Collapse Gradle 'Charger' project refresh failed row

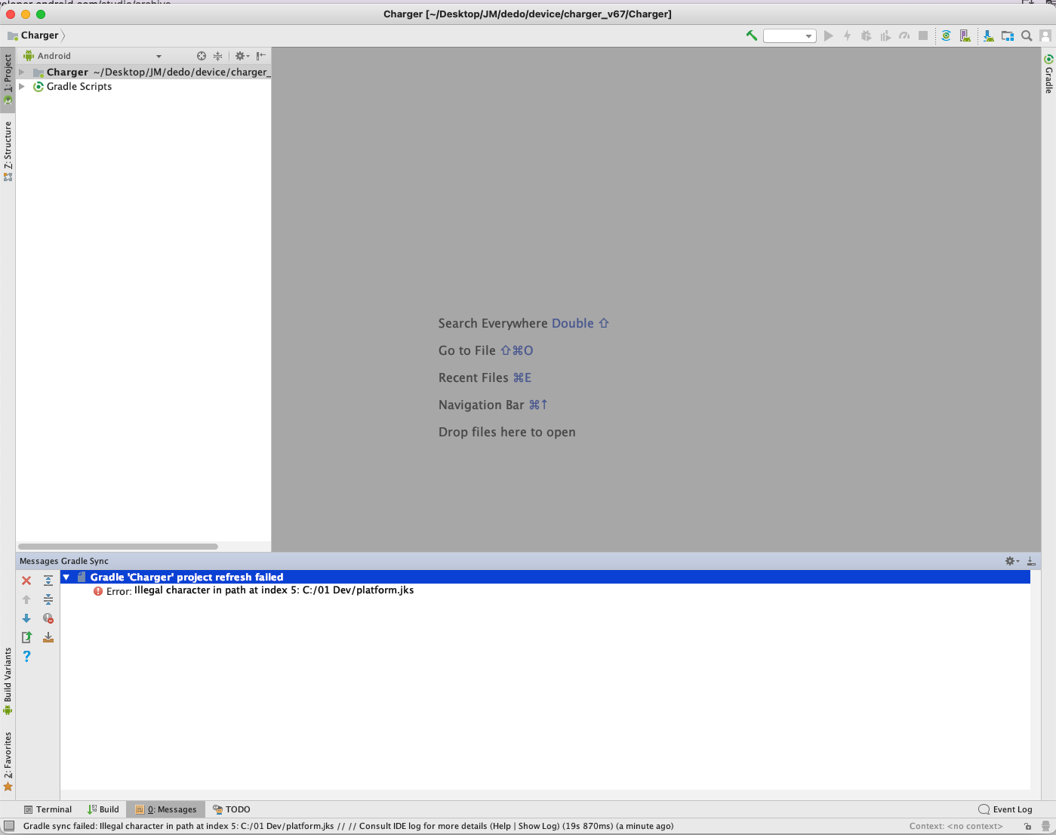coord(66,577)
